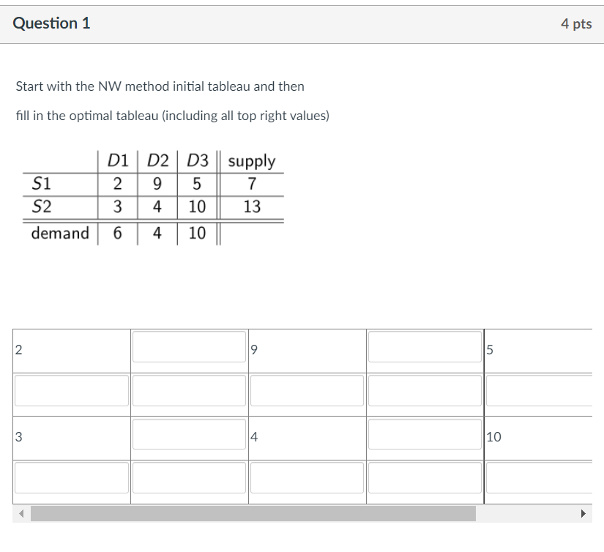Image resolution: width=604 pixels, height=552 pixels.
Task: Select the third blank input in bottom row
Action: point(307,477)
